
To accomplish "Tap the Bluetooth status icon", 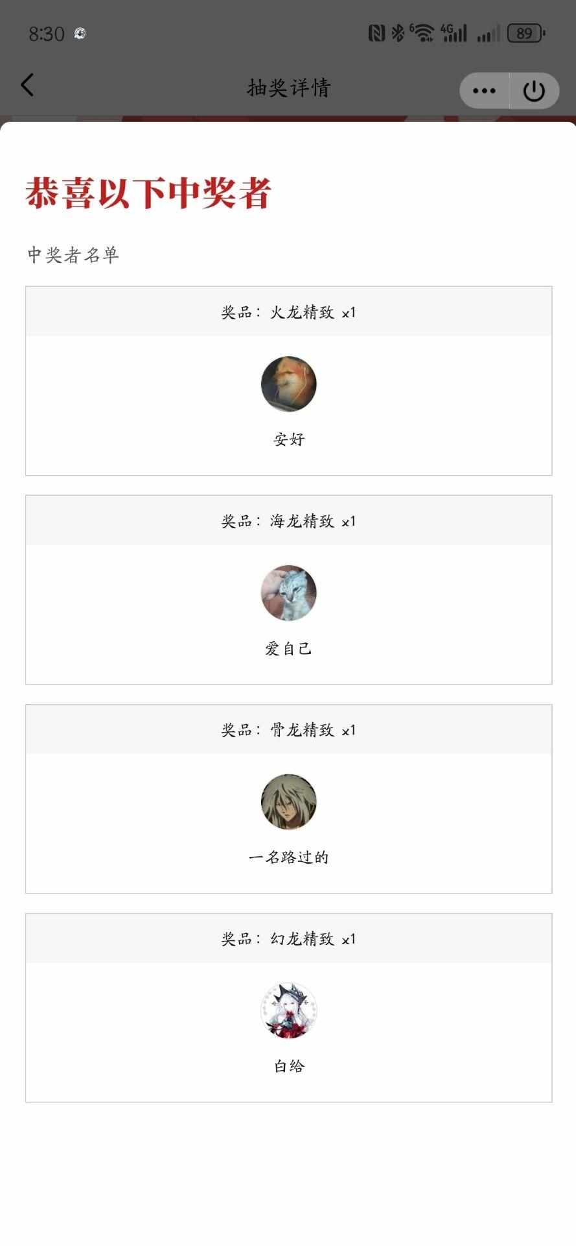I will click(397, 32).
